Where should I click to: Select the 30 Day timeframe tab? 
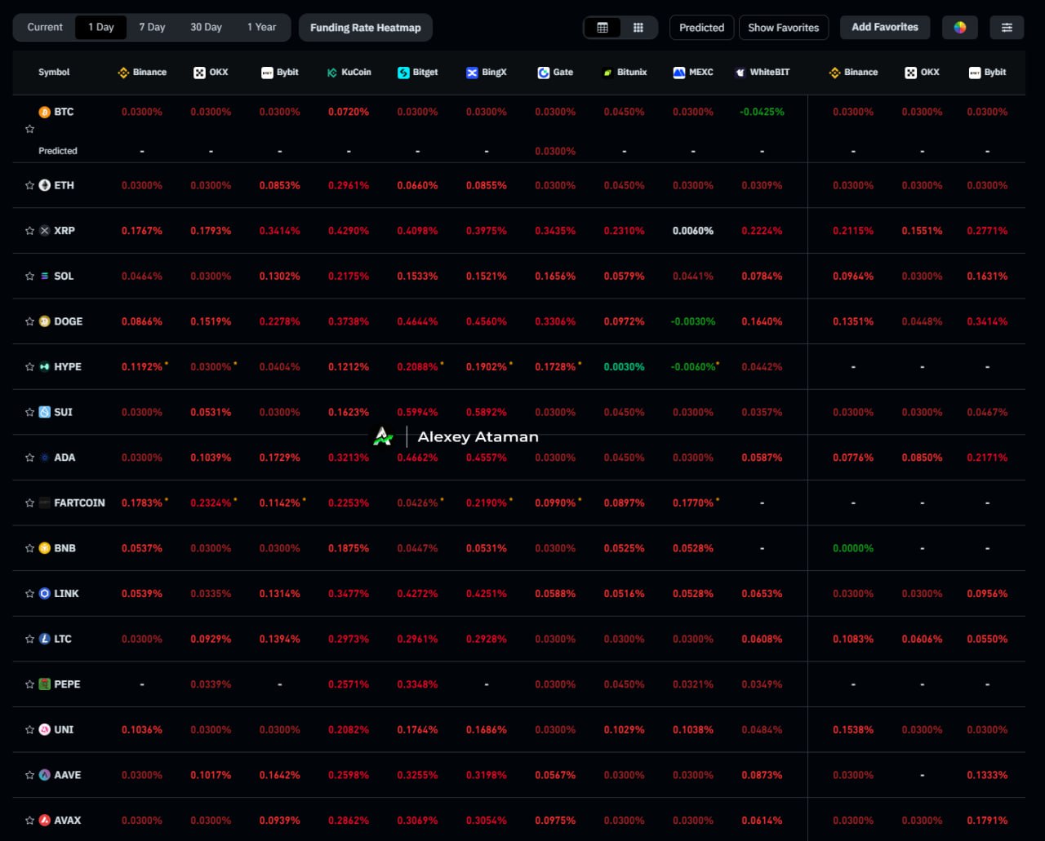pos(206,28)
